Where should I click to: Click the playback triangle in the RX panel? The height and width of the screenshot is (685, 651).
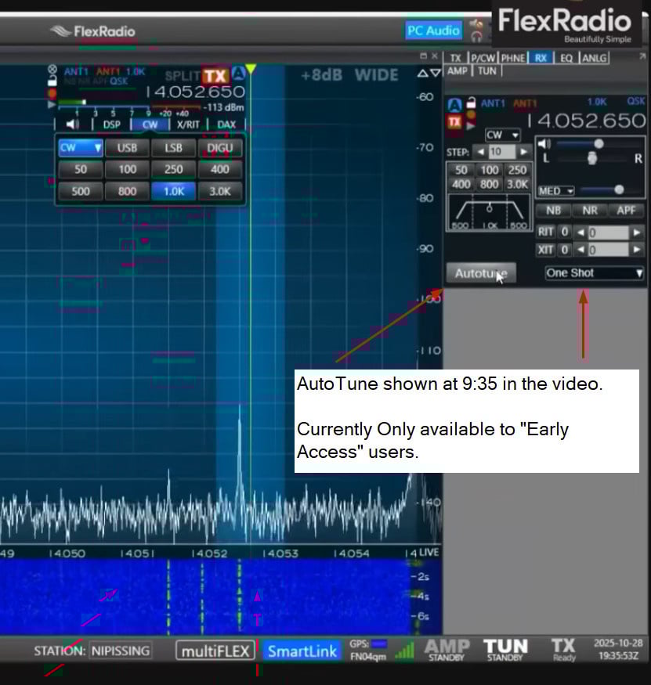(471, 126)
